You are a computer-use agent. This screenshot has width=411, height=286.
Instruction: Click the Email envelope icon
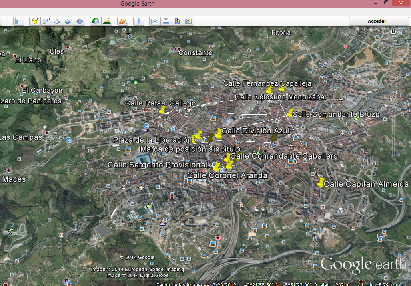154,21
